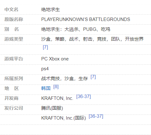Open citation [36-37] next to KRAFTON, Inc.(国际)

pyautogui.click(x=96, y=116)
